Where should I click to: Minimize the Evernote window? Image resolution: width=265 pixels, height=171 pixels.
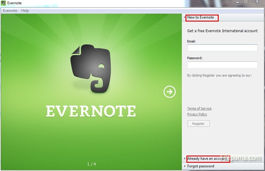[x=238, y=2]
